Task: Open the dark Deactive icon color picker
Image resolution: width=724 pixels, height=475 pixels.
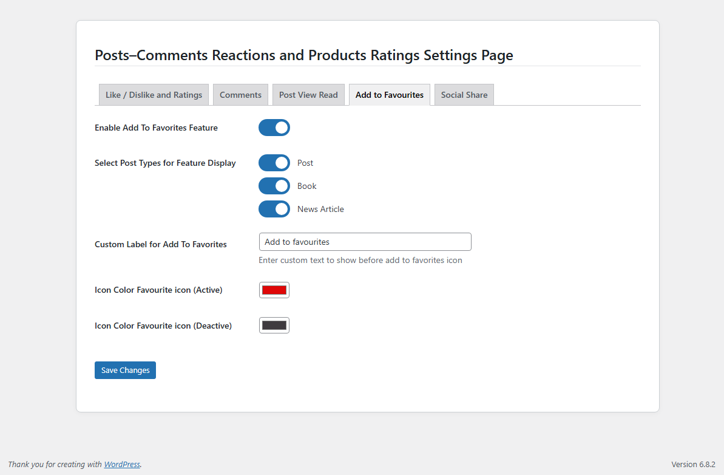Action: tap(274, 326)
